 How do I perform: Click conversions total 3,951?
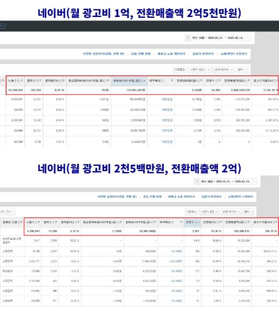[x=196, y=231]
